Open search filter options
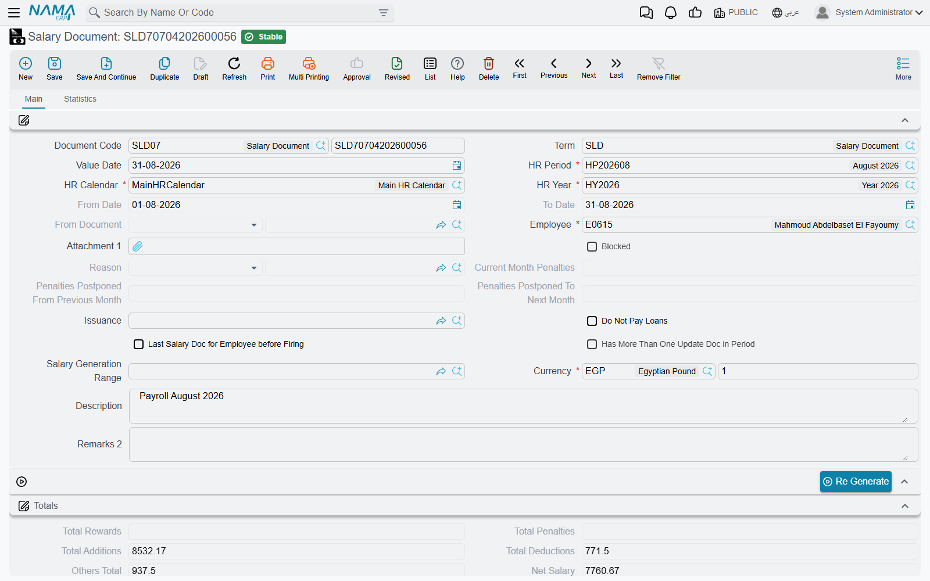The height and width of the screenshot is (581, 930). [x=384, y=13]
